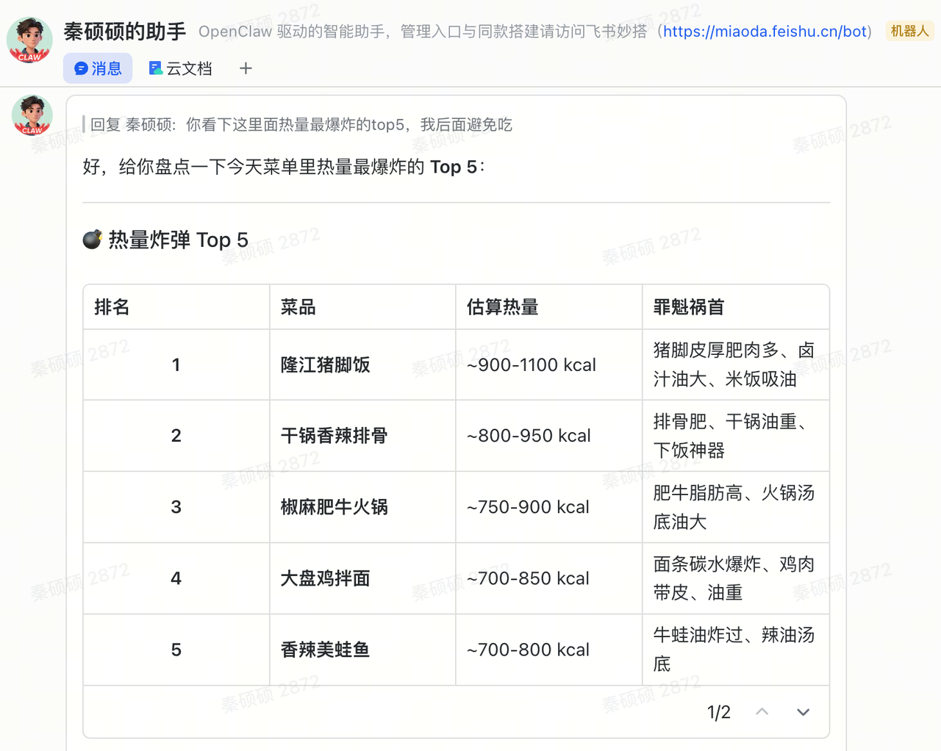Click the sender avatar beside the message
This screenshot has height=751, width=941.
[x=32, y=115]
